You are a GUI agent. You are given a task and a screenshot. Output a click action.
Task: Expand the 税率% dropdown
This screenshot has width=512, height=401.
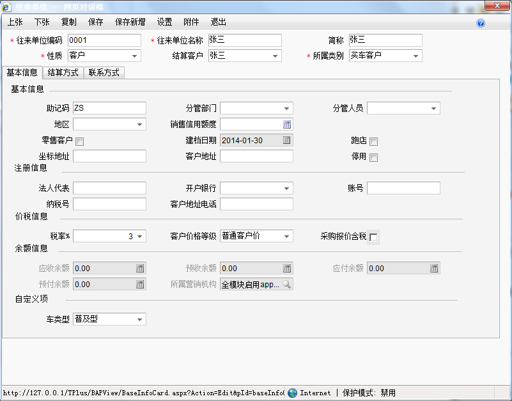139,236
